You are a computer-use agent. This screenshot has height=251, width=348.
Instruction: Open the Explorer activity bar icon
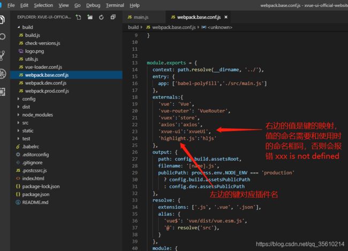point(2,19)
